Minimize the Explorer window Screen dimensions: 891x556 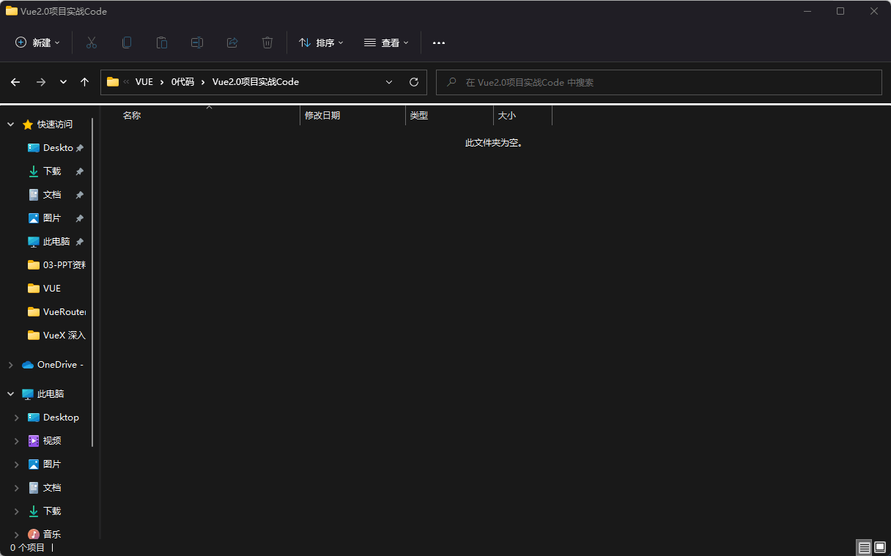[807, 11]
